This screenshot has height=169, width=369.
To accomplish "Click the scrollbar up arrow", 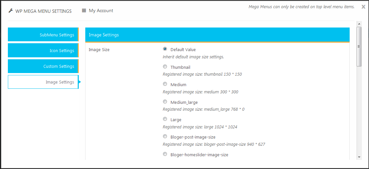I will click(x=359, y=24).
